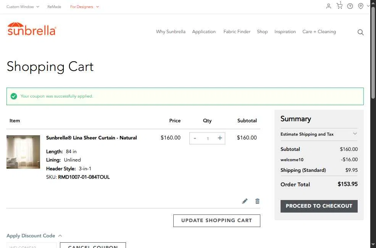This screenshot has width=376, height=248.
Task: Increase quantity with plus button
Action: tap(219, 138)
